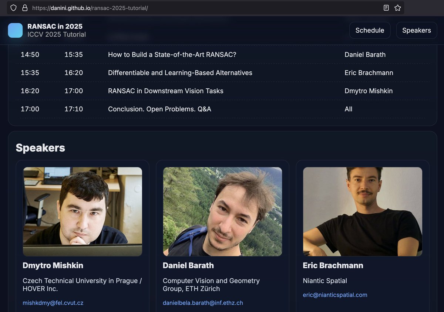
Task: Bookmark the page using the star icon
Action: click(x=398, y=7)
